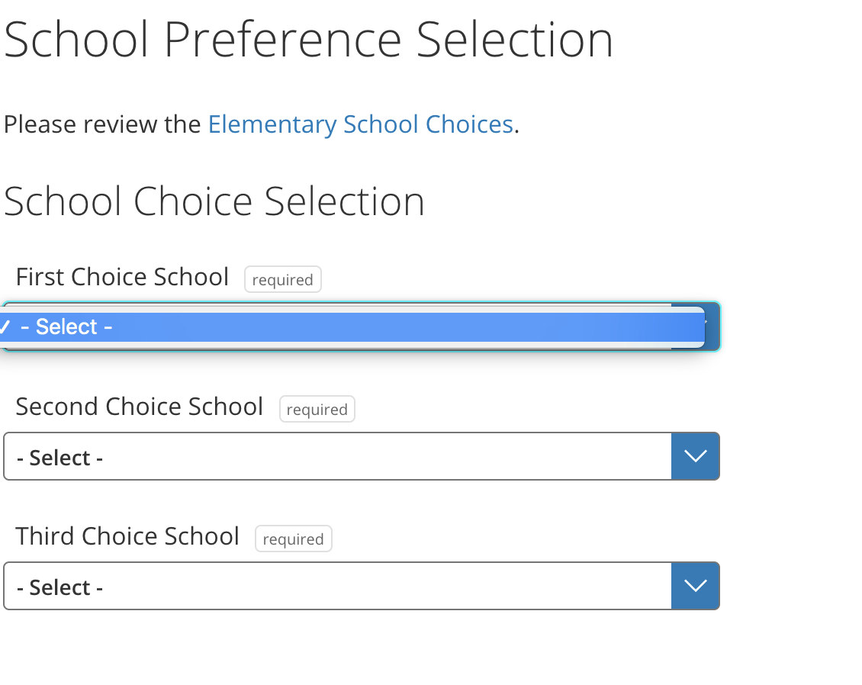Click inside the Third Choice selection box

click(x=336, y=586)
